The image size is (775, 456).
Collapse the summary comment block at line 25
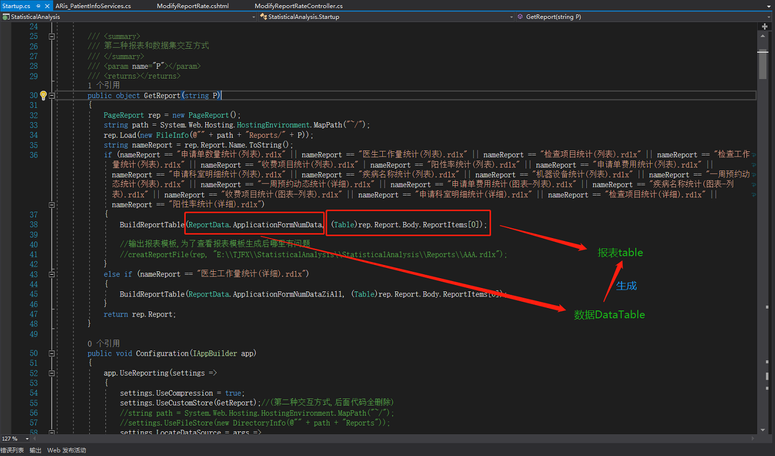(x=52, y=36)
